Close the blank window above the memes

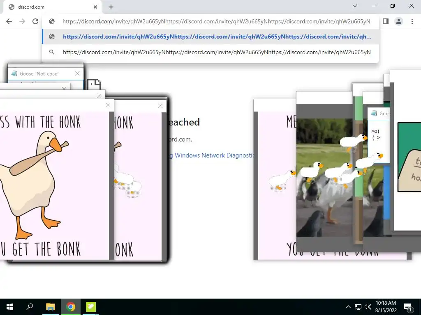point(99,96)
